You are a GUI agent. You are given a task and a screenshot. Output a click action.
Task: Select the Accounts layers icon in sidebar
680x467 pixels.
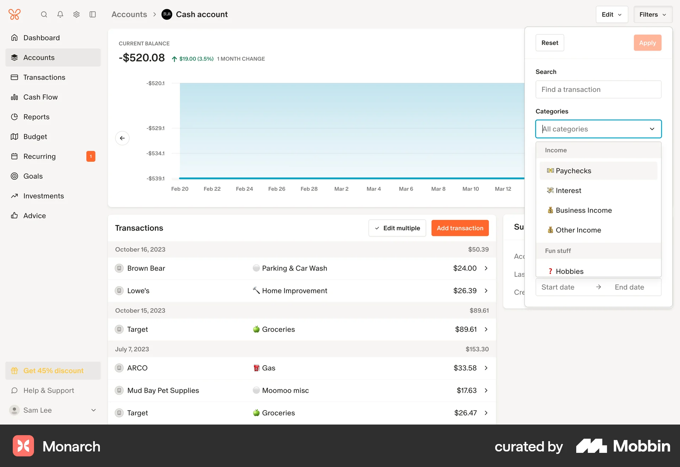tap(15, 57)
